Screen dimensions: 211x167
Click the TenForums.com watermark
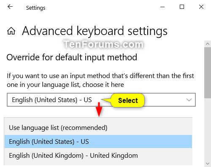pos(103,44)
